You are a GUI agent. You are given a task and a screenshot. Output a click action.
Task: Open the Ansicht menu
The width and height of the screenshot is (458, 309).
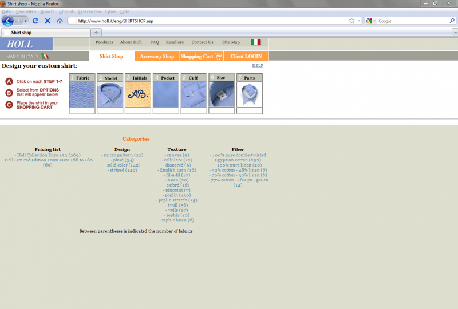click(48, 11)
